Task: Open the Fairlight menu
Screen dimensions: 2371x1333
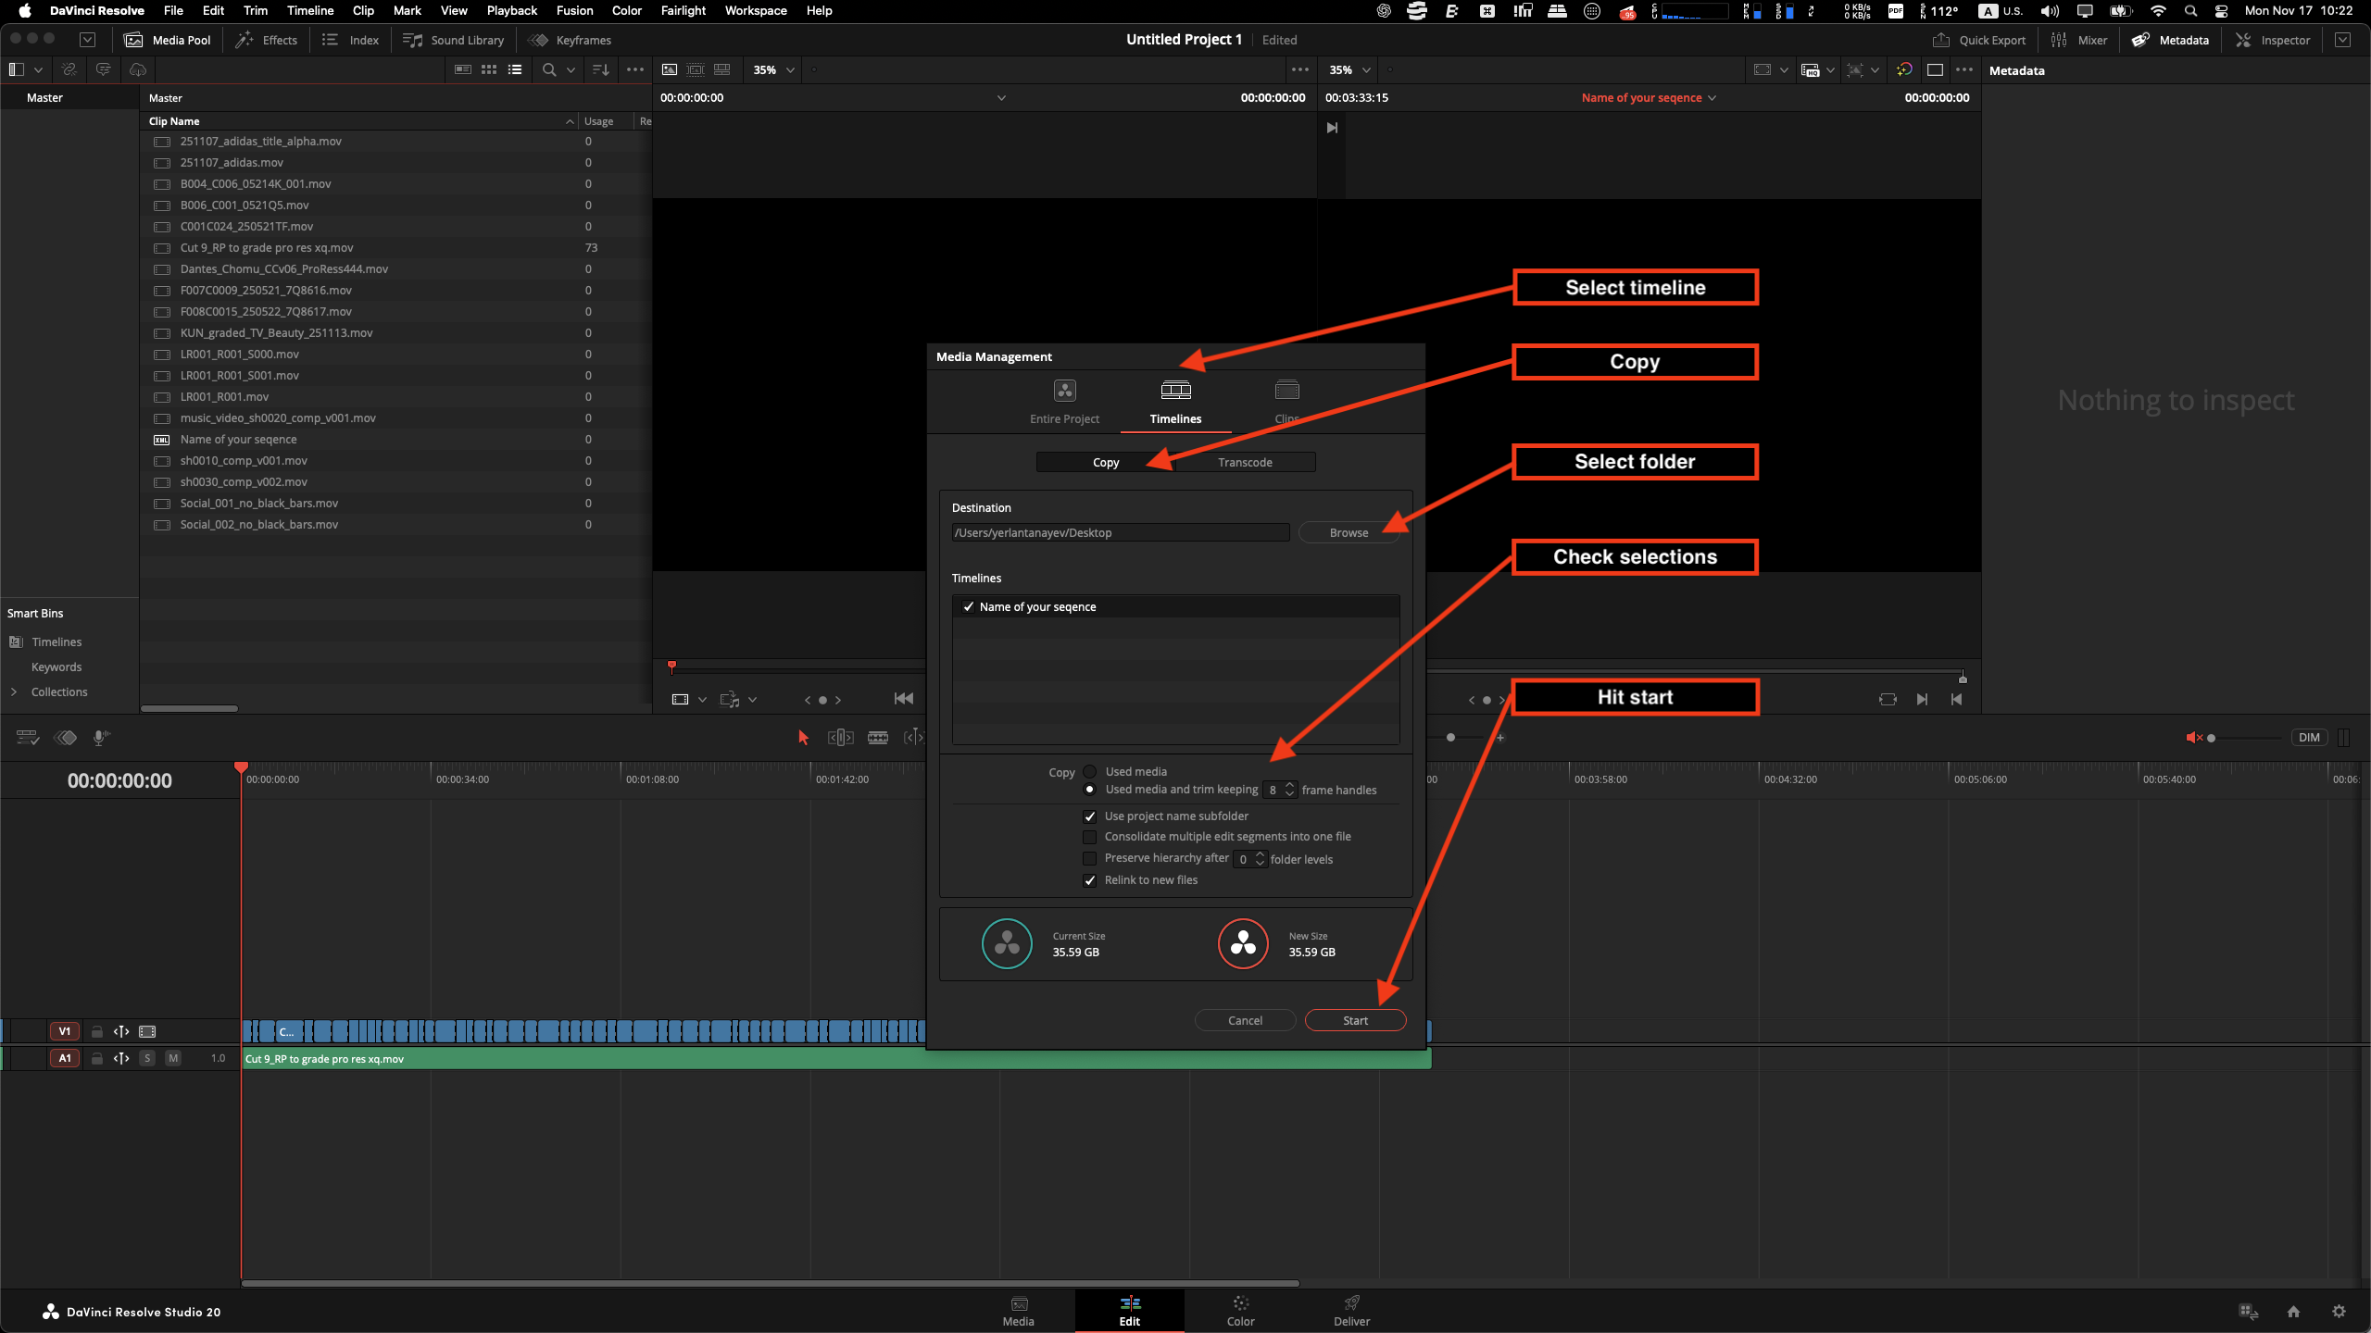Action: pyautogui.click(x=684, y=10)
